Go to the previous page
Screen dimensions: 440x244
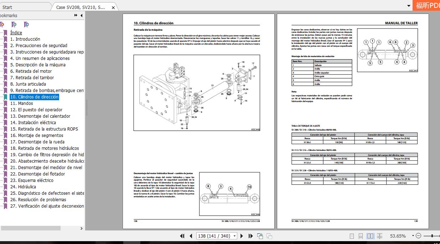[x=191, y=236]
